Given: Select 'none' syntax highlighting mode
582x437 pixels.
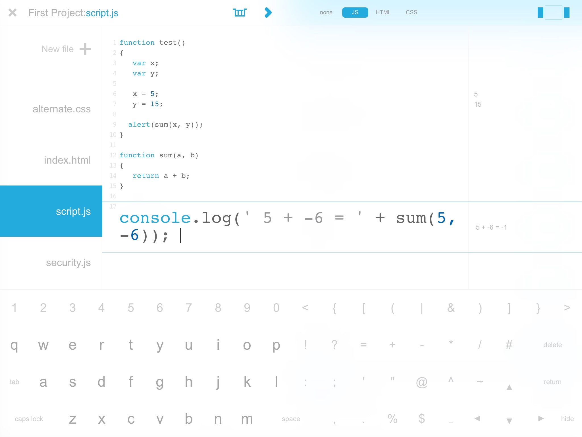Looking at the screenshot, I should click(x=326, y=13).
